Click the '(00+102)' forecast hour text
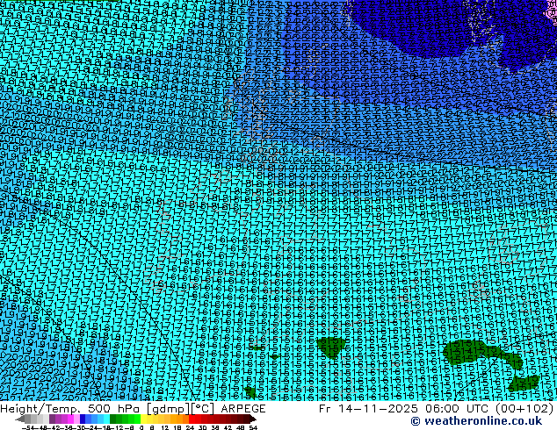The height and width of the screenshot is (430, 557). [x=524, y=409]
